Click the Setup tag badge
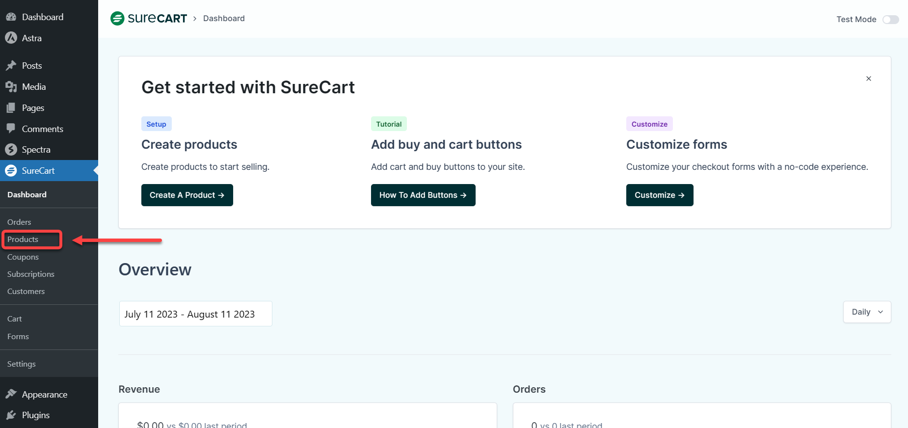908x428 pixels. pos(156,124)
